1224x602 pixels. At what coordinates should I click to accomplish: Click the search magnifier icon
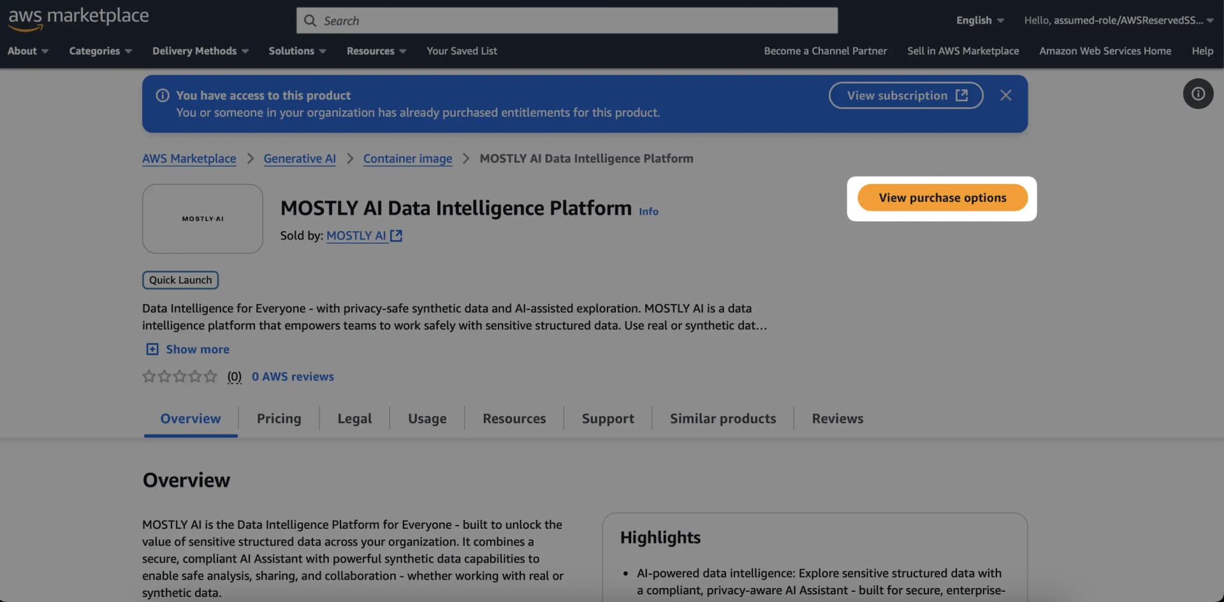point(310,20)
